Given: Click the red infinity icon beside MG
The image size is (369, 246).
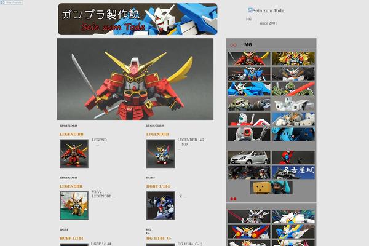Looking at the screenshot, I should [x=233, y=45].
